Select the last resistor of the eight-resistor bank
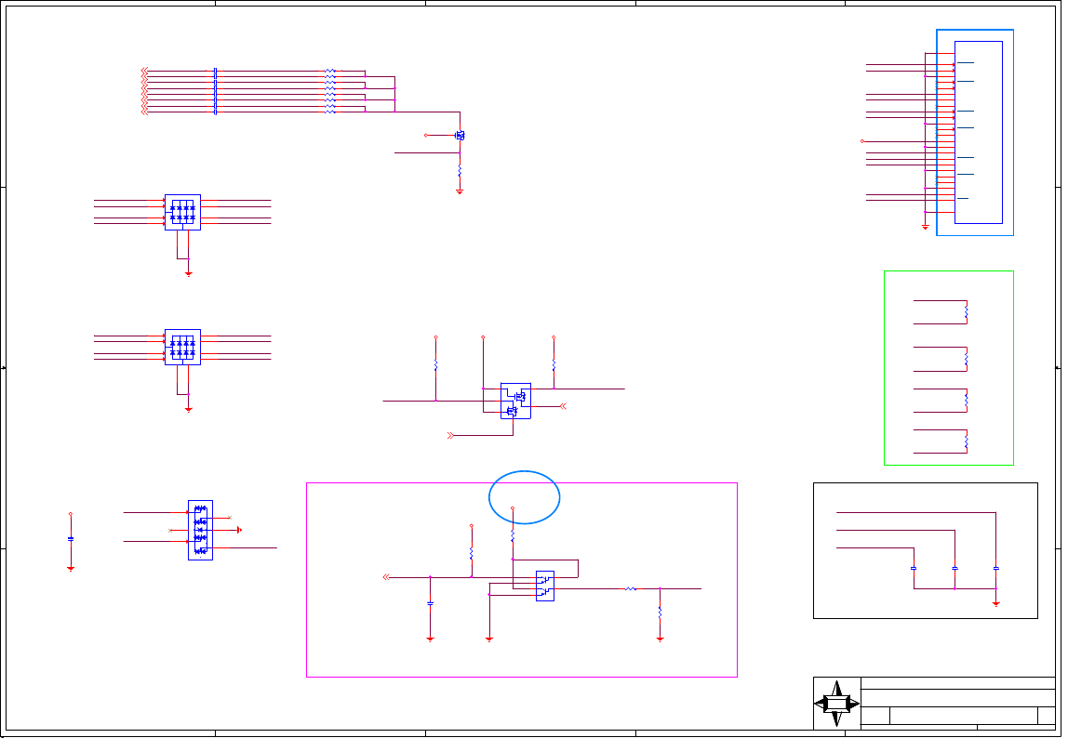The image size is (1068, 738). click(x=329, y=112)
